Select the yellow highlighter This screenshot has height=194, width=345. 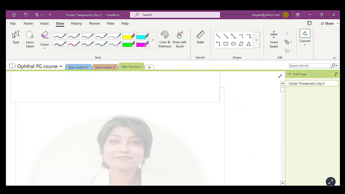click(128, 36)
